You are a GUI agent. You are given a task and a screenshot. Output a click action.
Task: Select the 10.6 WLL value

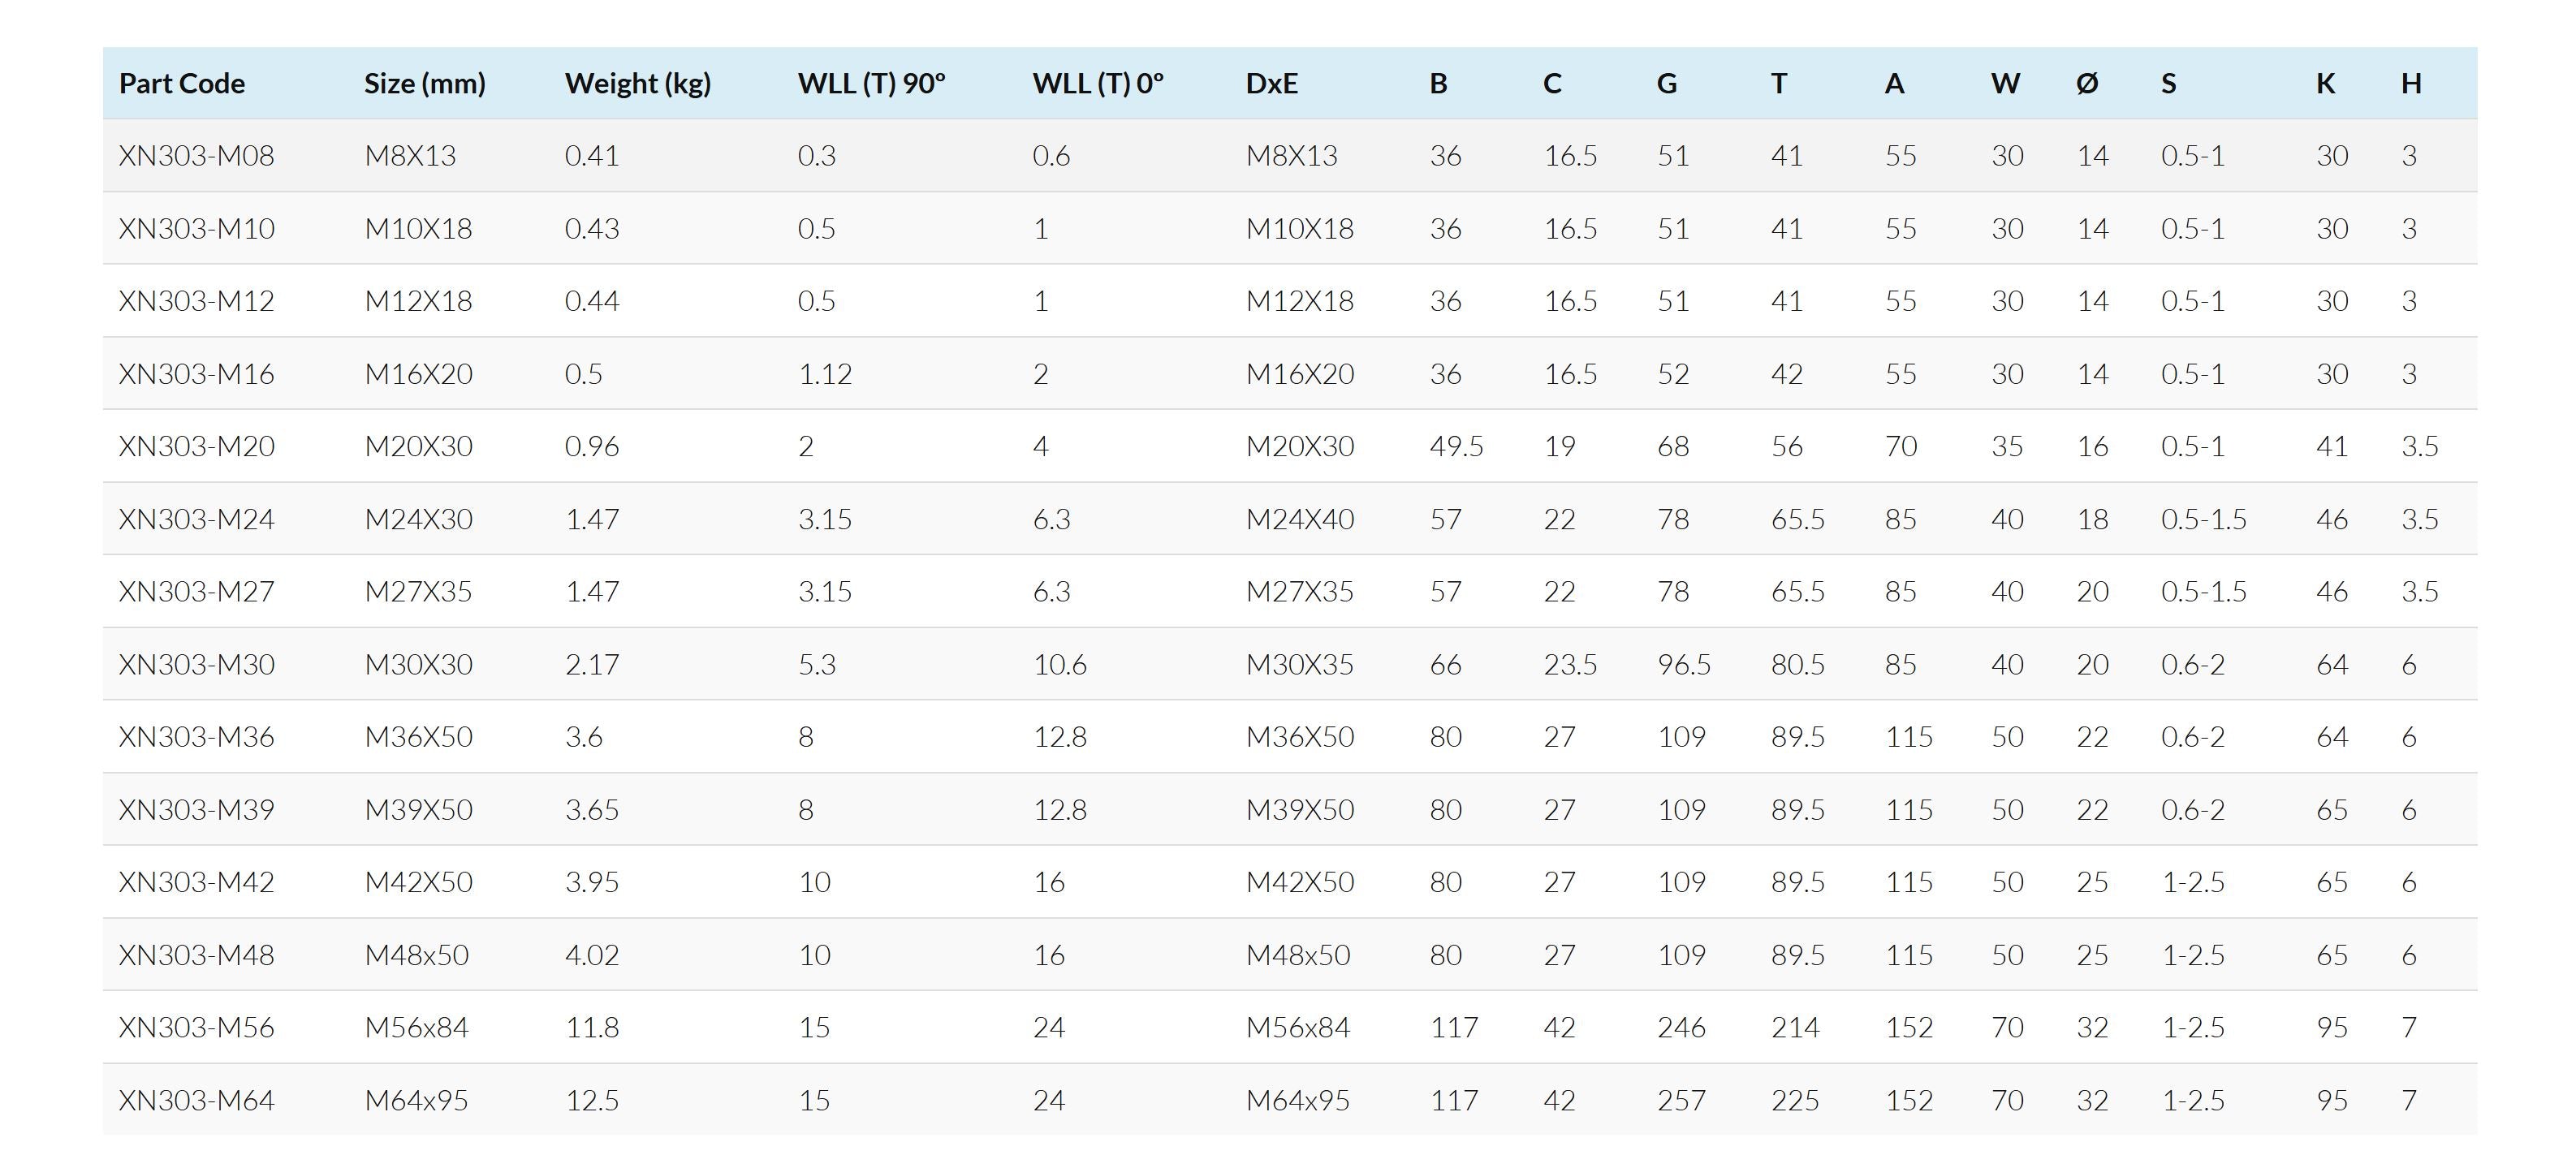[x=1059, y=665]
